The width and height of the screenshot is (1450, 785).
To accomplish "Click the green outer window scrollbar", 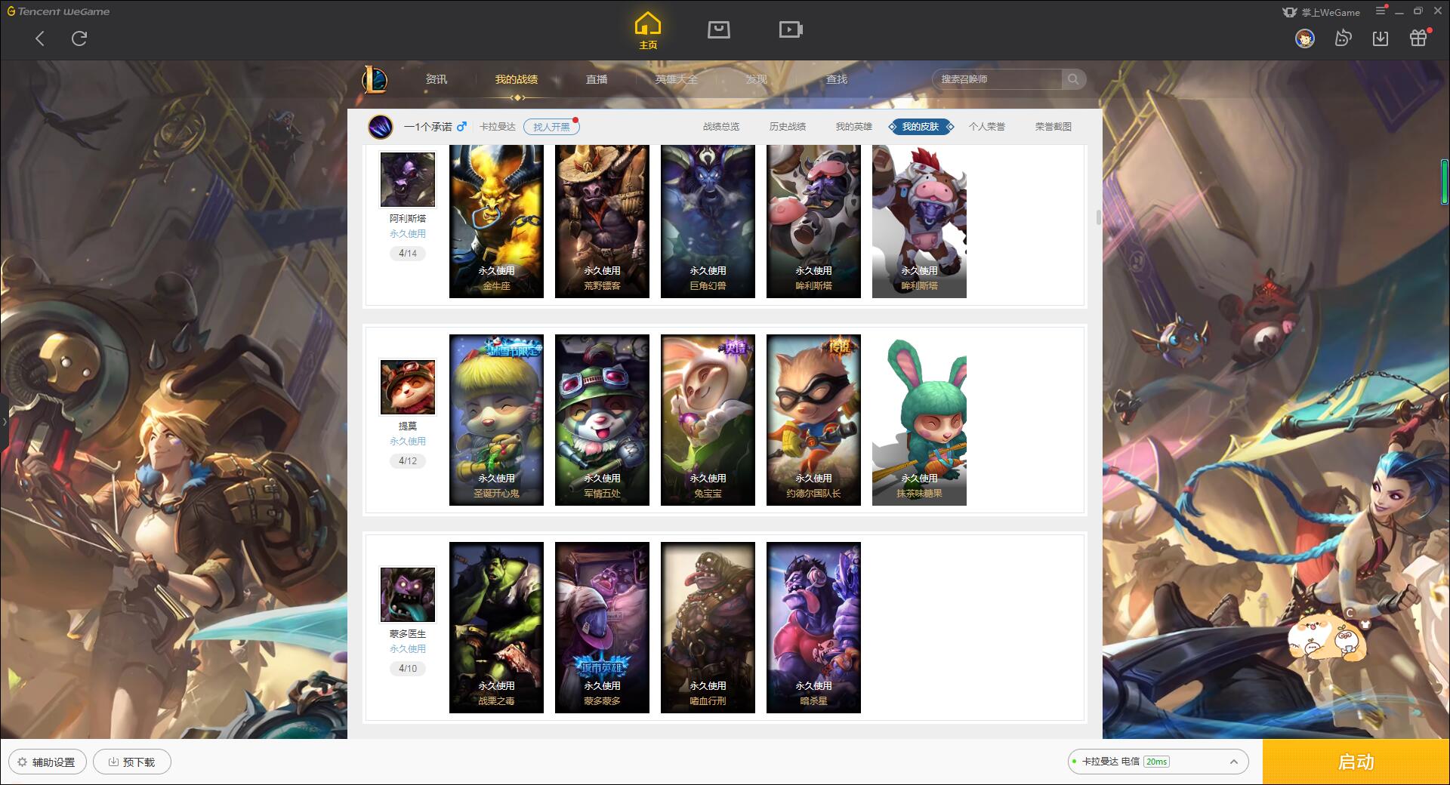I will point(1445,182).
